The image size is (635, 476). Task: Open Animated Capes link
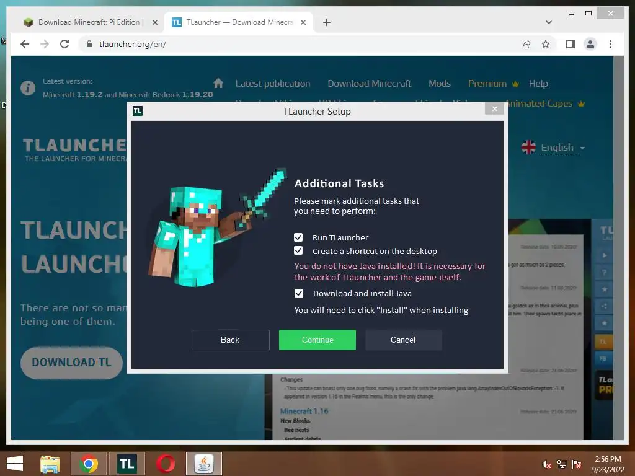[545, 104]
